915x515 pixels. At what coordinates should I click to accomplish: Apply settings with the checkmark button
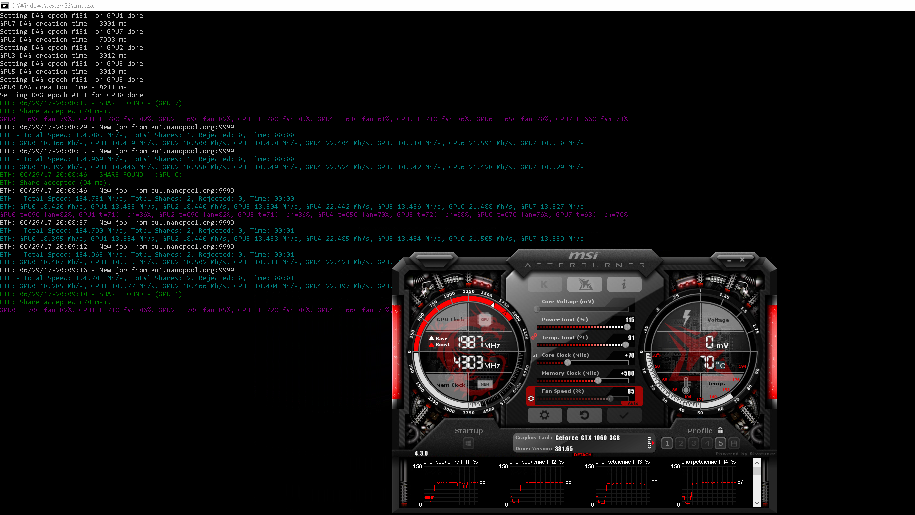624,415
